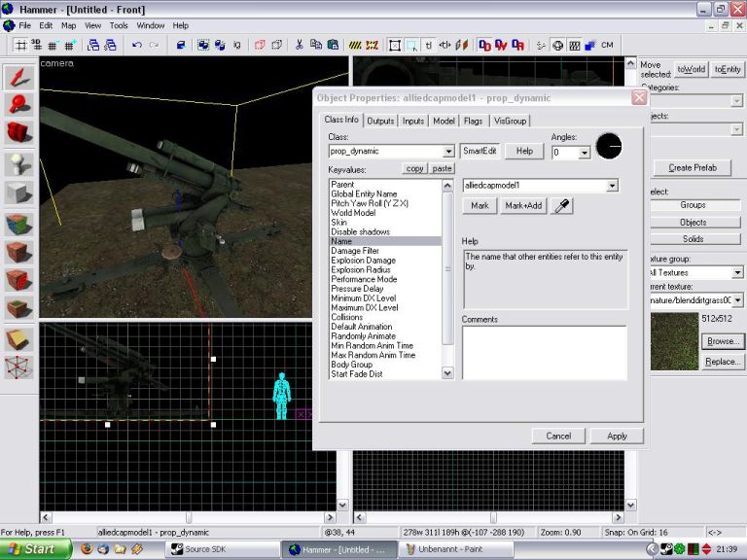The width and height of the screenshot is (747, 560).
Task: Toggle Ignore Groups (ig) mode
Action: (237, 46)
